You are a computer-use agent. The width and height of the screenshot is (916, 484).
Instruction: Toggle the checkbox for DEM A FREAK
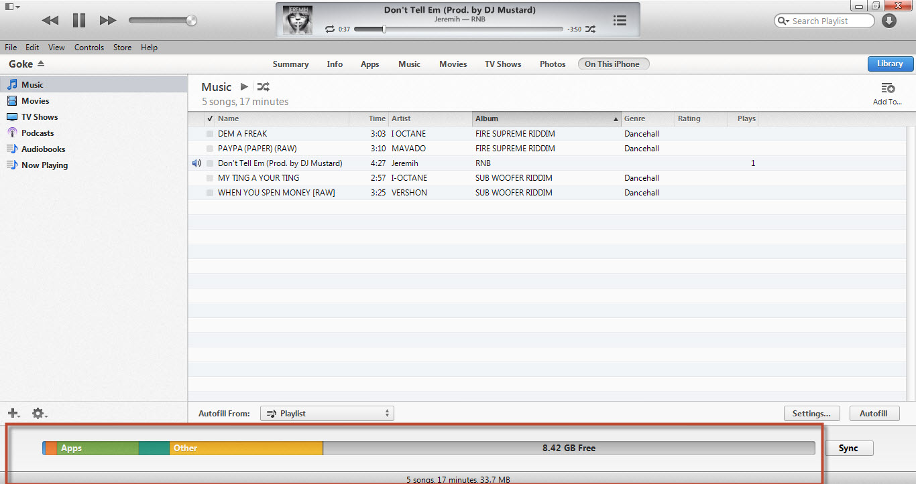point(210,134)
